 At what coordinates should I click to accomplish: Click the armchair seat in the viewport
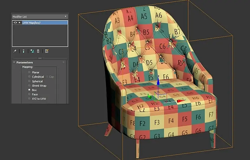point(169,94)
